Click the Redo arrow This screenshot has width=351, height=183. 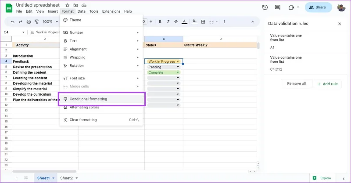click(21, 22)
